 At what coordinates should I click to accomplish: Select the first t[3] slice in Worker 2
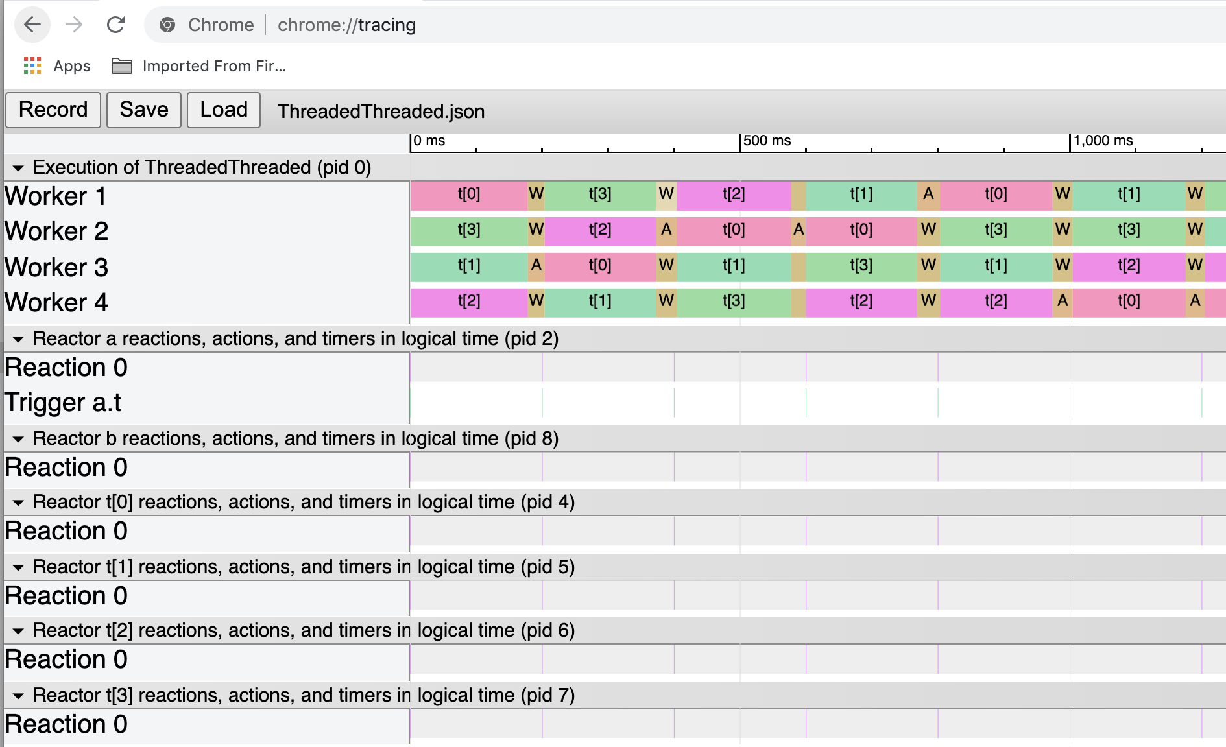(x=468, y=230)
